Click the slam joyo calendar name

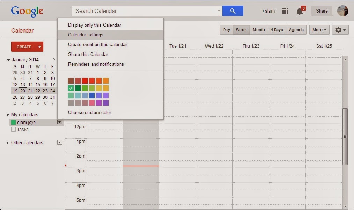click(x=27, y=122)
